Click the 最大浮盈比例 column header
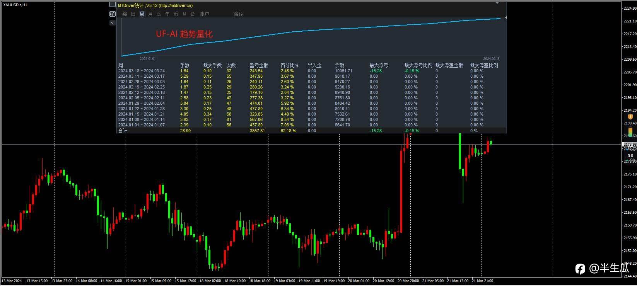Screen dimensions: 637x286 pyautogui.click(x=484, y=65)
